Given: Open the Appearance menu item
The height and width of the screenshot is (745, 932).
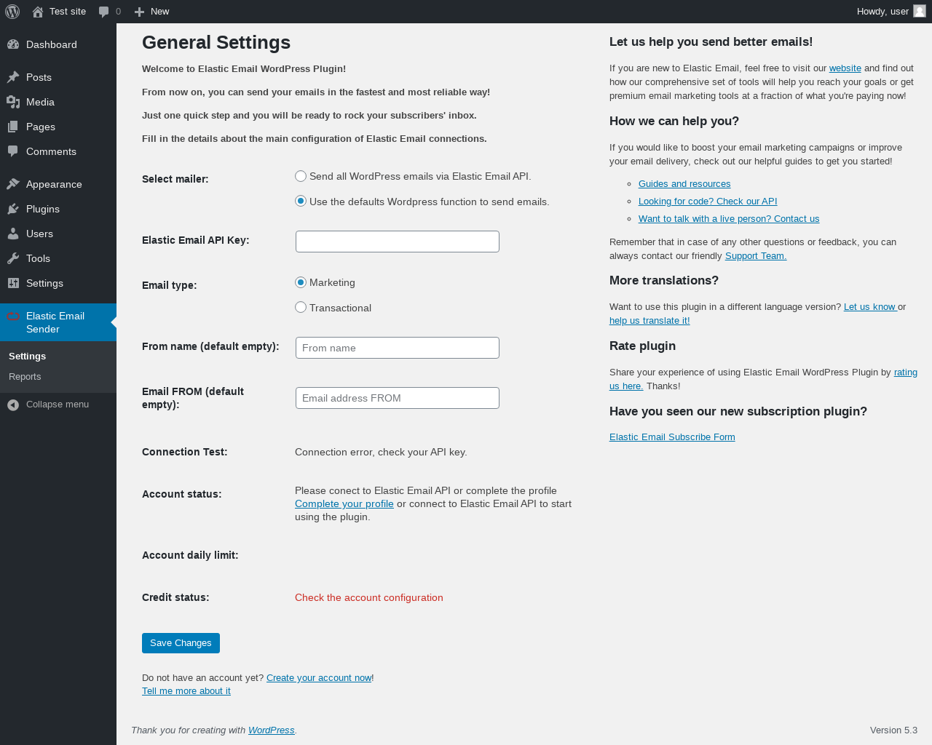Looking at the screenshot, I should click(x=54, y=184).
